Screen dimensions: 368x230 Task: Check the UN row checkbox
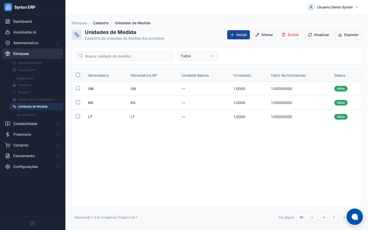[x=78, y=88]
